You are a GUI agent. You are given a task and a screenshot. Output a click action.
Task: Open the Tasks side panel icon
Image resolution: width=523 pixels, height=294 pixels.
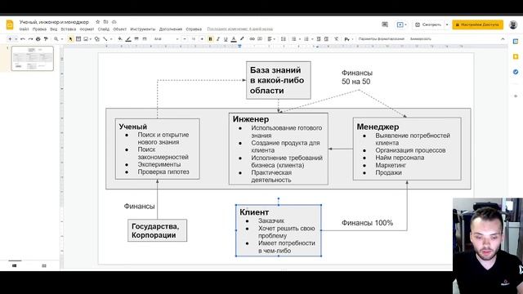pos(516,72)
